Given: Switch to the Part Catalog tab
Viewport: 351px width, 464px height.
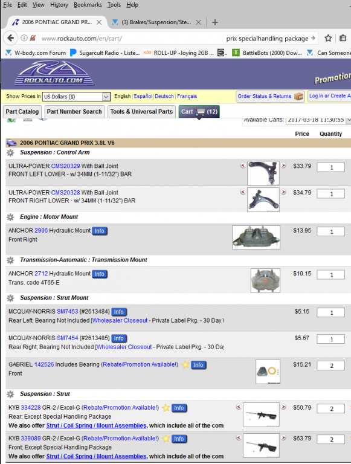Looking at the screenshot, I should click(x=22, y=112).
